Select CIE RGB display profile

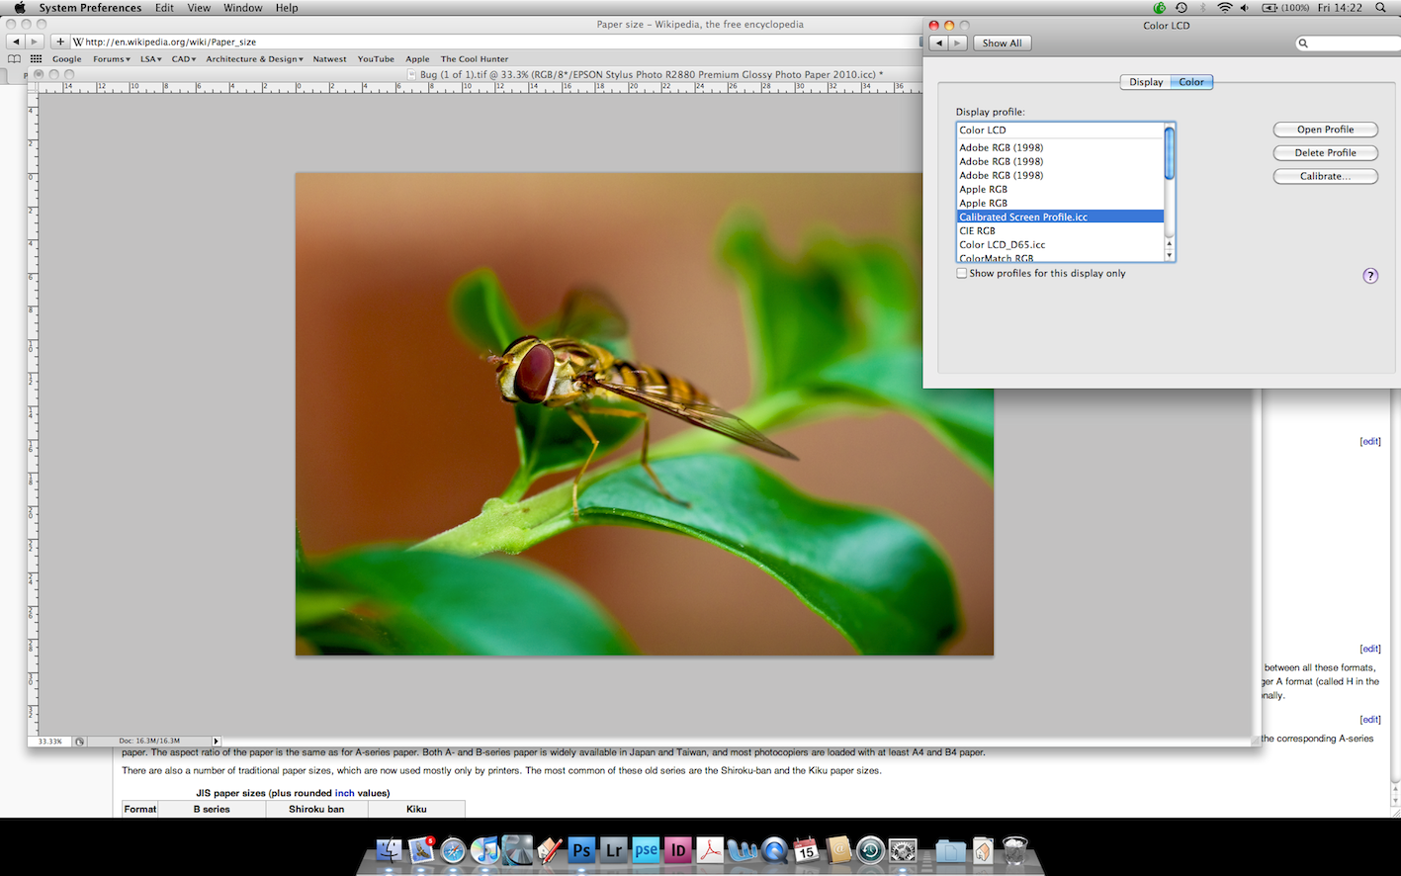pos(977,230)
